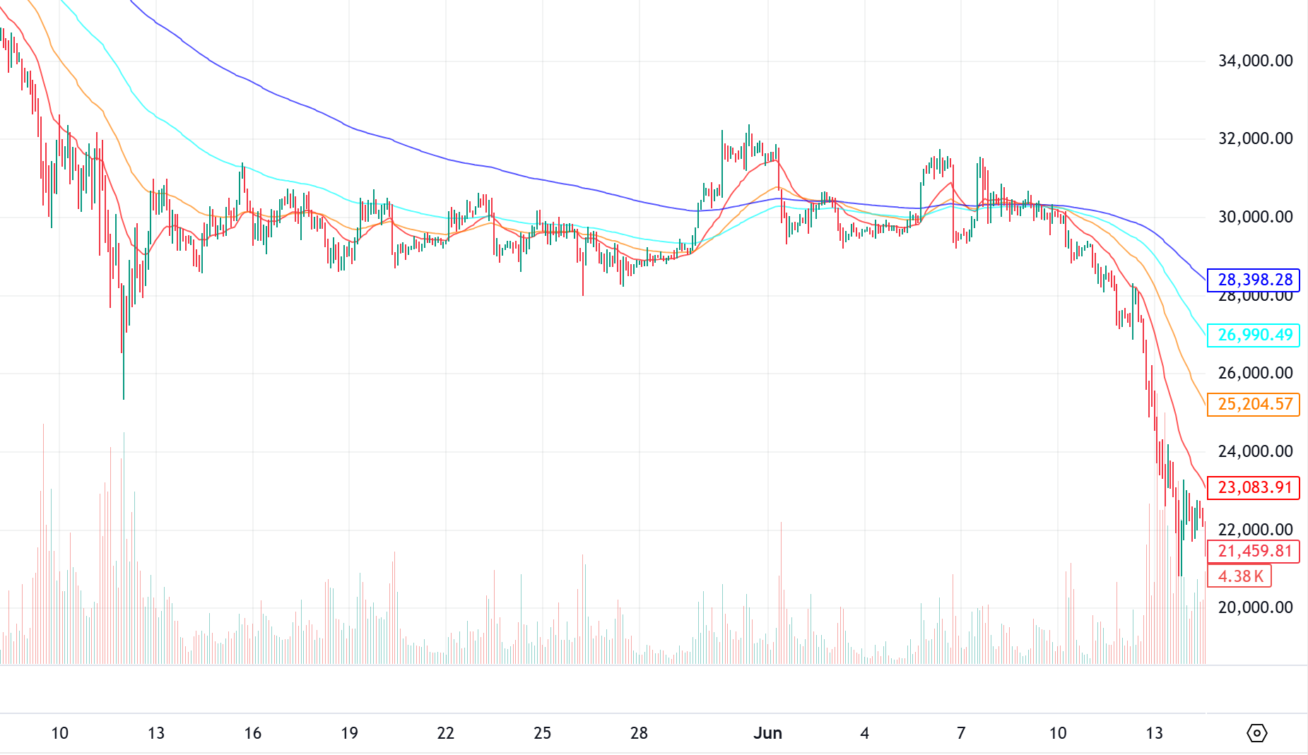1308x755 pixels.
Task: Select the 24,000.00 price axis mark
Action: pyautogui.click(x=1255, y=451)
